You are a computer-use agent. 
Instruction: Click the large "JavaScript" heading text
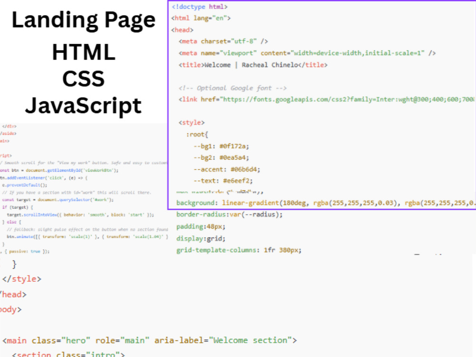pos(83,106)
